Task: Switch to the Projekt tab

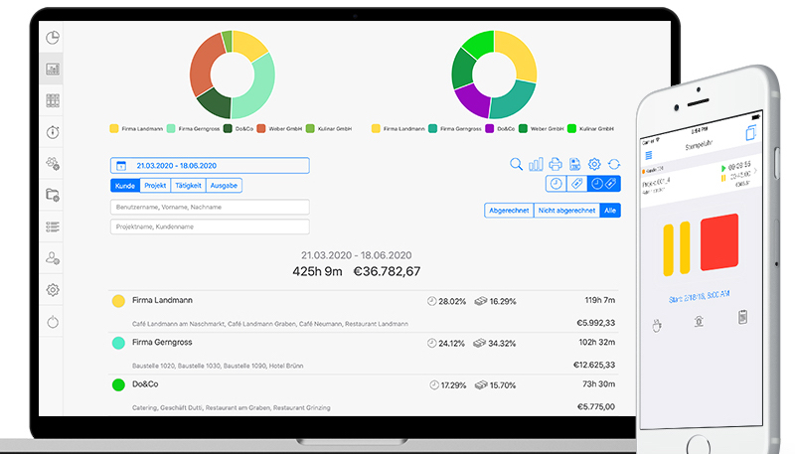Action: [155, 186]
